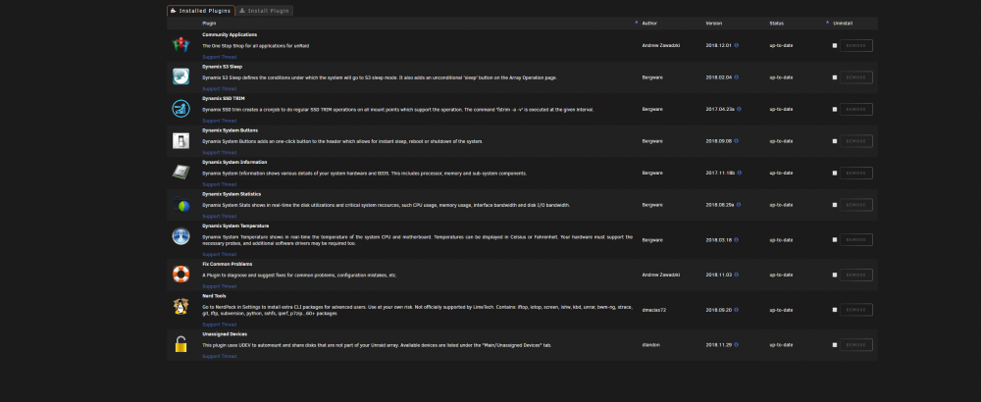The width and height of the screenshot is (981, 402).
Task: Switch to the Install Plugin tab
Action: (x=264, y=11)
